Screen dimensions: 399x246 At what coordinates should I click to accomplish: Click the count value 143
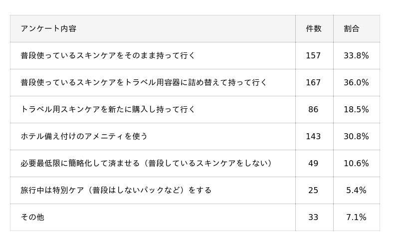pyautogui.click(x=313, y=137)
